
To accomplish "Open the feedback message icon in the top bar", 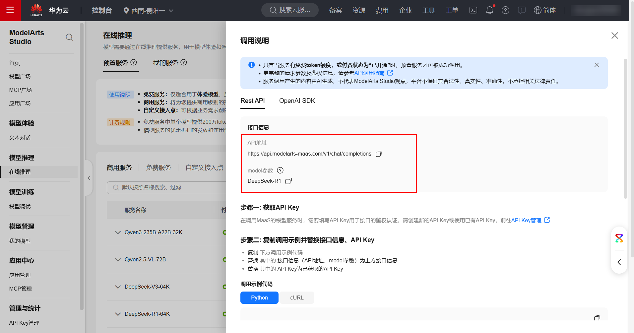I will click(522, 10).
